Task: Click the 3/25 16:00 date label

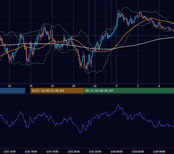Action: (x=31, y=151)
